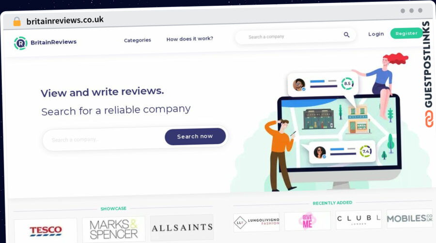Click the BritainReviews logo icon

pyautogui.click(x=20, y=43)
